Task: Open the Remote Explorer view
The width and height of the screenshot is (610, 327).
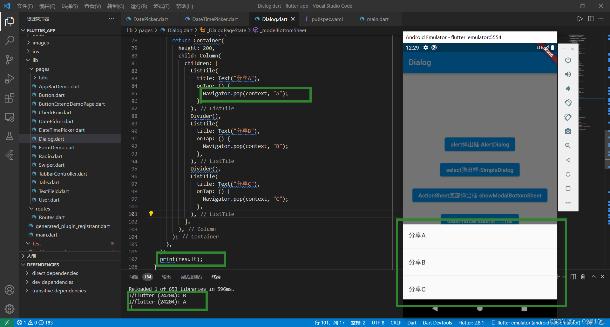Action: 10,117
